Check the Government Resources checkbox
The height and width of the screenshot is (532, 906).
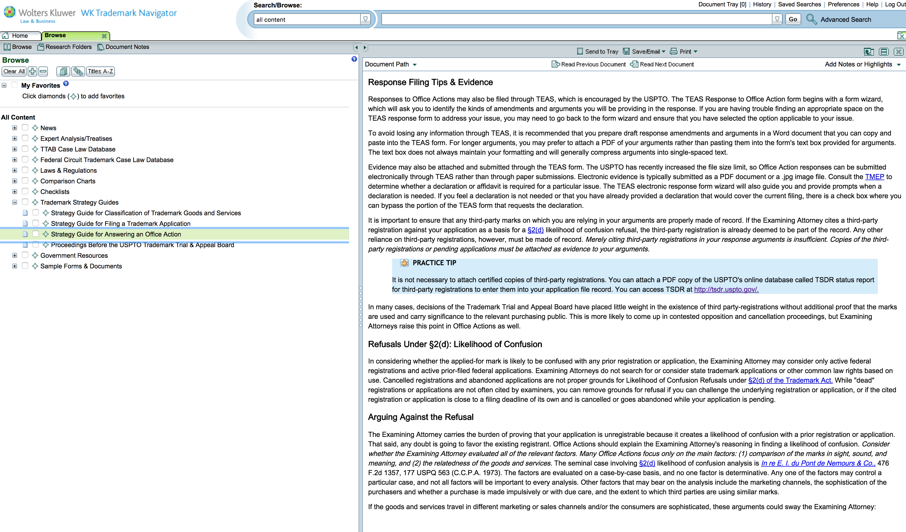pyautogui.click(x=25, y=255)
